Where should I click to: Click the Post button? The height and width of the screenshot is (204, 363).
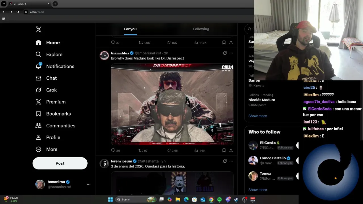point(60,163)
